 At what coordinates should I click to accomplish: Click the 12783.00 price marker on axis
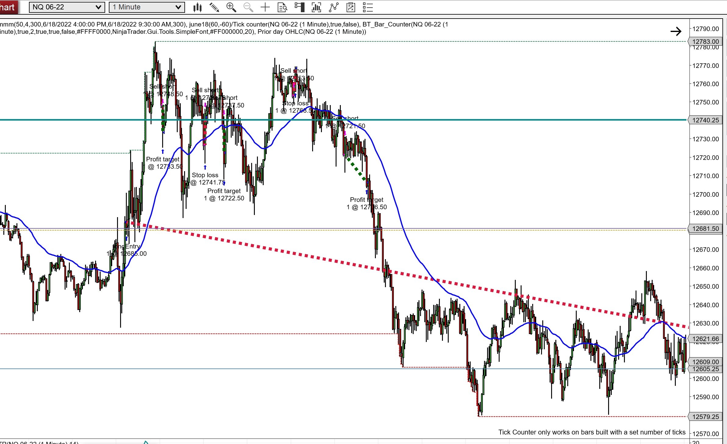point(705,41)
